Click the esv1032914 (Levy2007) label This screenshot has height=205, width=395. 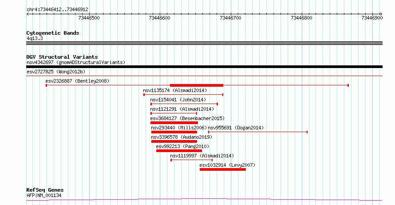pyautogui.click(x=227, y=165)
